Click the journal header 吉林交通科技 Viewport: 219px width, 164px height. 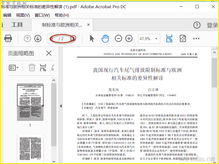click(138, 50)
